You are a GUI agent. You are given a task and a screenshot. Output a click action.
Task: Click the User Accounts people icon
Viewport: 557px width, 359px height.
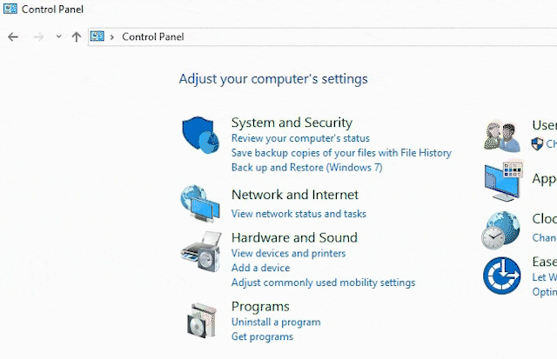tap(503, 136)
